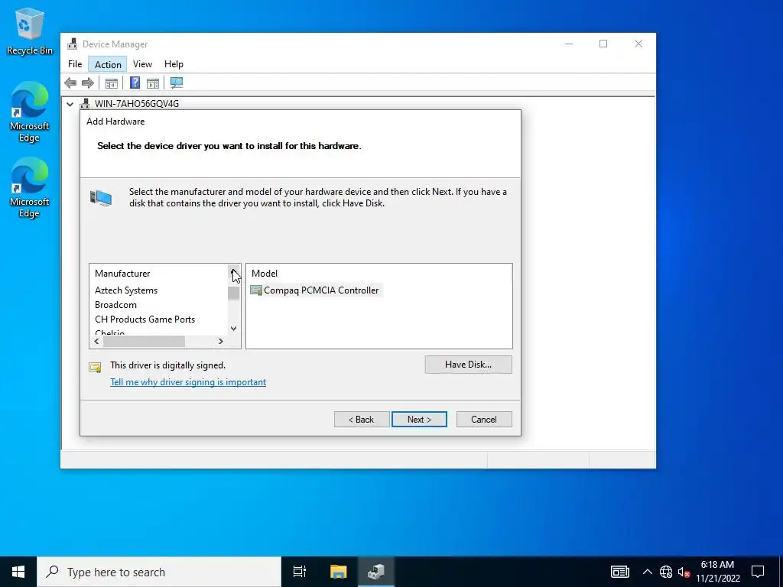This screenshot has width=783, height=587.
Task: Open the File menu
Action: coord(75,64)
